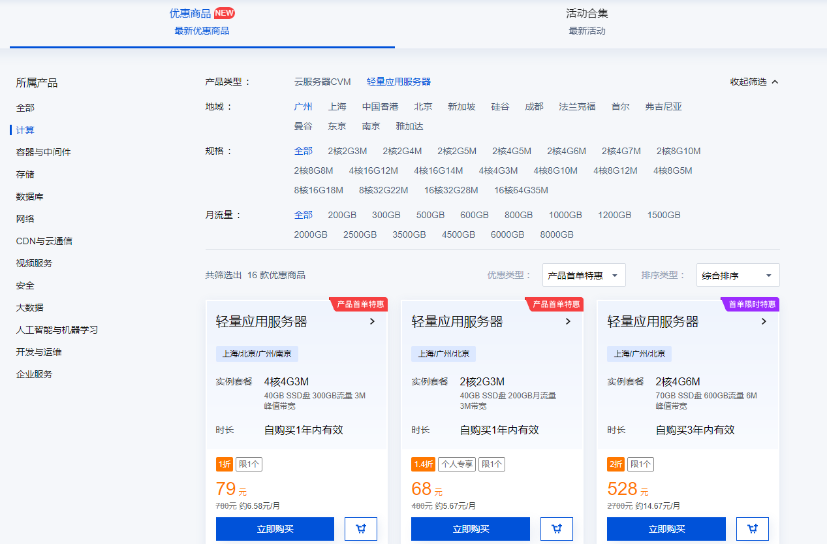
Task: Open the 4核4G3M product card arrow
Action: (x=372, y=321)
